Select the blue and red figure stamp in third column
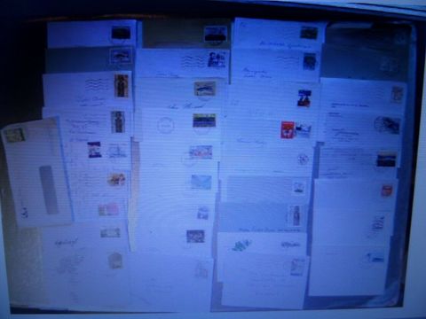The height and width of the screenshot is (319, 426). (304, 98)
